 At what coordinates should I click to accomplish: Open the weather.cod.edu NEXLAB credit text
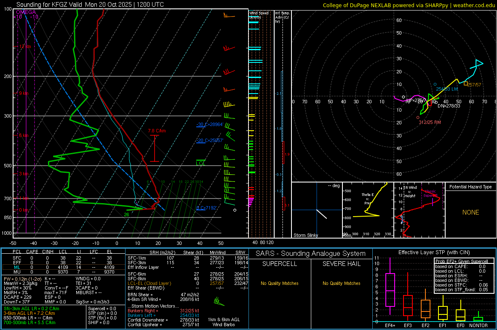click(409, 5)
